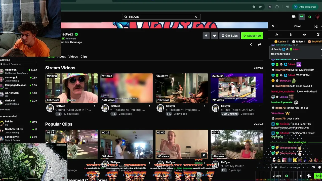
Task: View all Stream Videos
Action: (x=258, y=68)
